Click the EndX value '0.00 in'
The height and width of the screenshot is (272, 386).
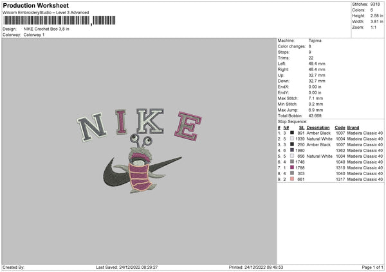pos(315,87)
